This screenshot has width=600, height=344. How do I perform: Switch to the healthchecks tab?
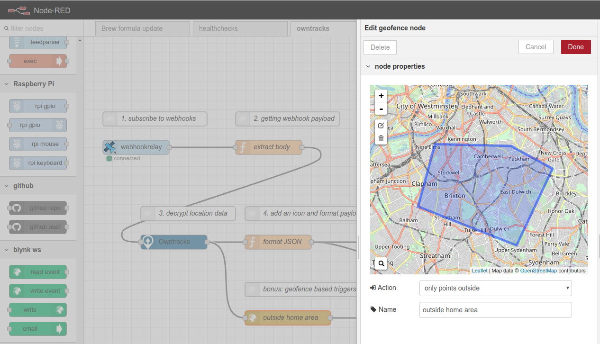[x=240, y=28]
